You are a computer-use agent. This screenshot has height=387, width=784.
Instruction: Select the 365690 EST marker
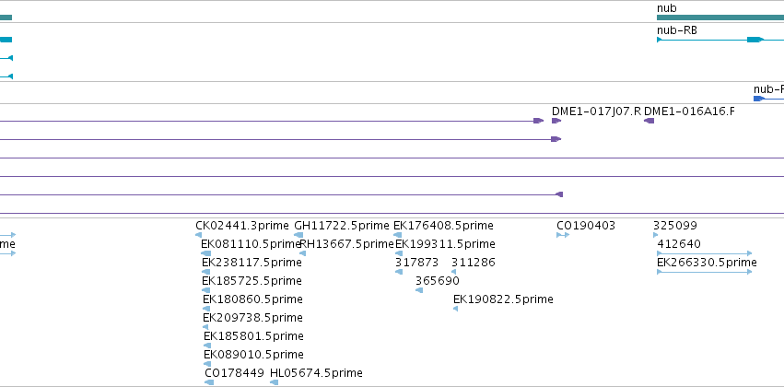click(x=419, y=290)
